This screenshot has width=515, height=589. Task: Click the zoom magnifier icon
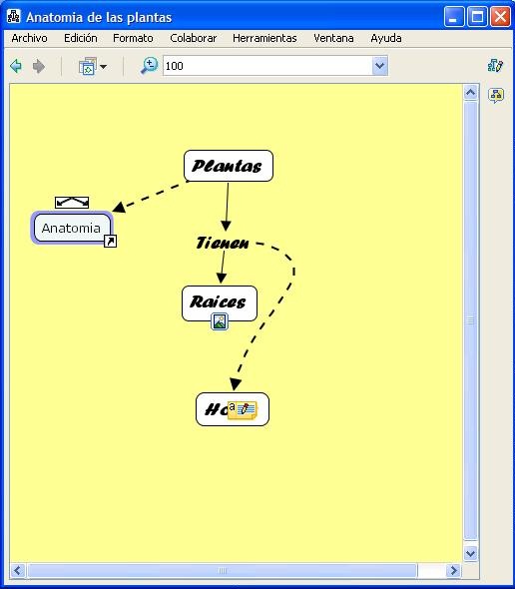[x=149, y=66]
